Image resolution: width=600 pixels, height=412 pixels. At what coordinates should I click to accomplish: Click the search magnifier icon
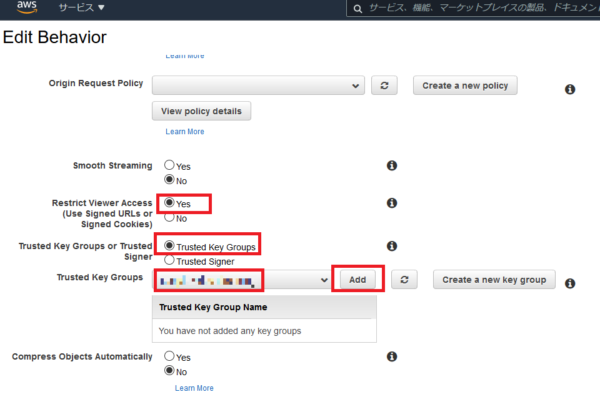(357, 8)
